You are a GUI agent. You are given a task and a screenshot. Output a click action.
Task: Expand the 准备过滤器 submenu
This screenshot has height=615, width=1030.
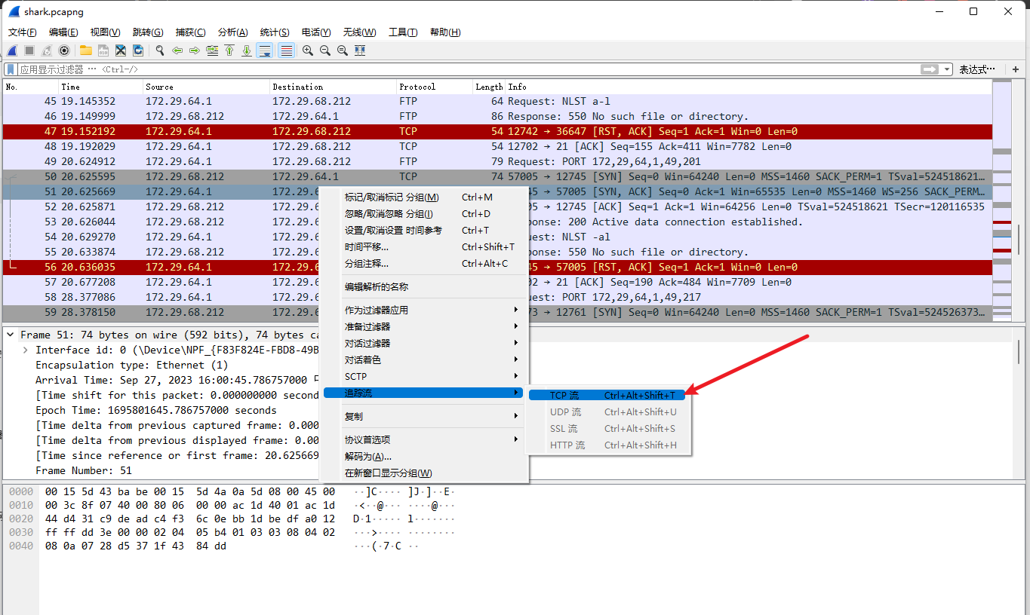425,327
